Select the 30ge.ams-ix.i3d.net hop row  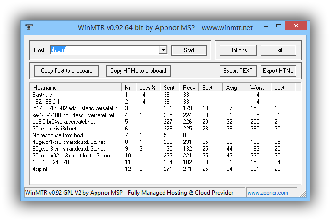(x=54, y=129)
